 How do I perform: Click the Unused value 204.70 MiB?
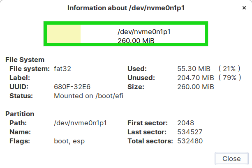195,78
